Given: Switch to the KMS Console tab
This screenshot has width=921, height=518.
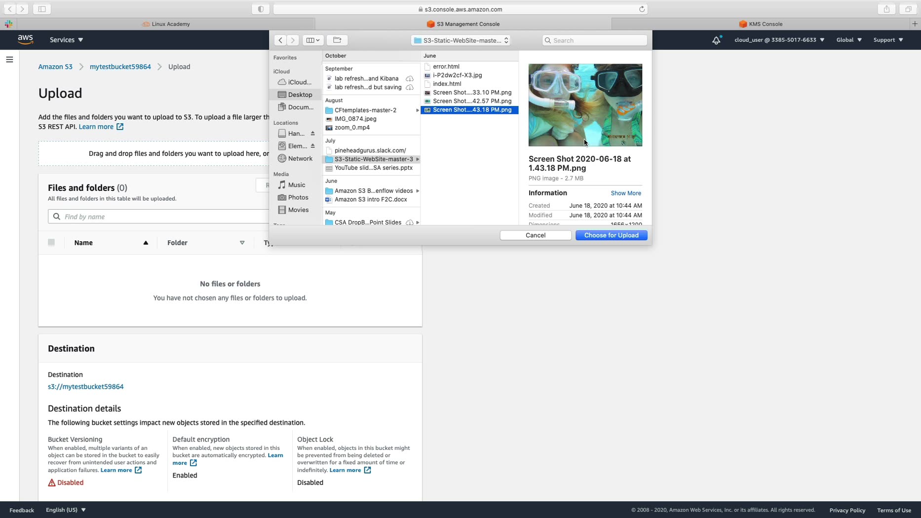Looking at the screenshot, I should 761,24.
